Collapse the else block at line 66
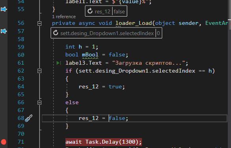231x148 pixels. point(39,103)
